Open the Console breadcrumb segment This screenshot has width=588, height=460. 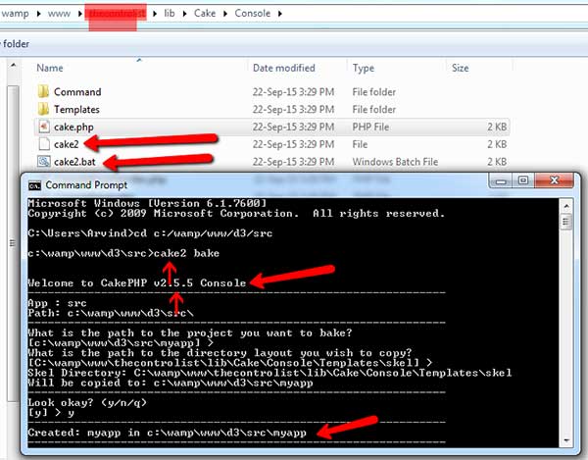coord(253,13)
